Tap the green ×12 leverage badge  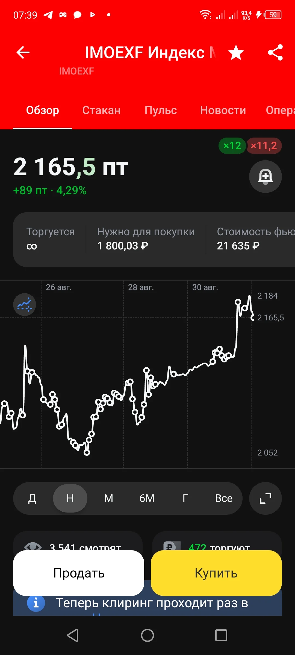[232, 146]
